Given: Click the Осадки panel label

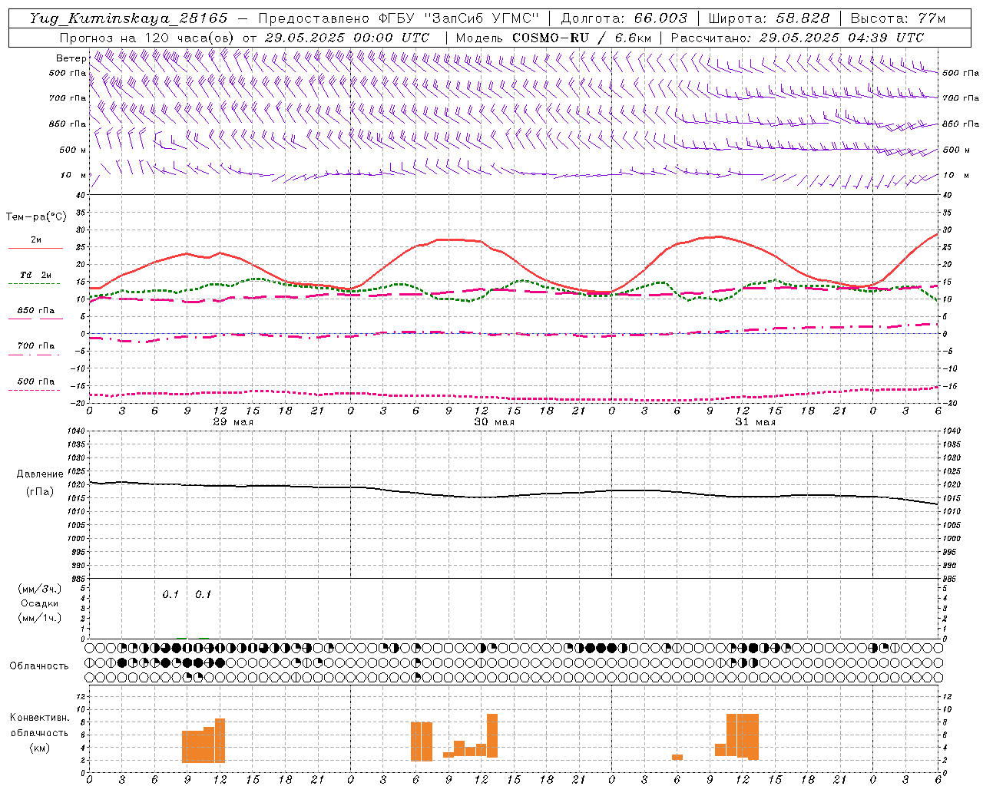Looking at the screenshot, I should click(x=40, y=603).
